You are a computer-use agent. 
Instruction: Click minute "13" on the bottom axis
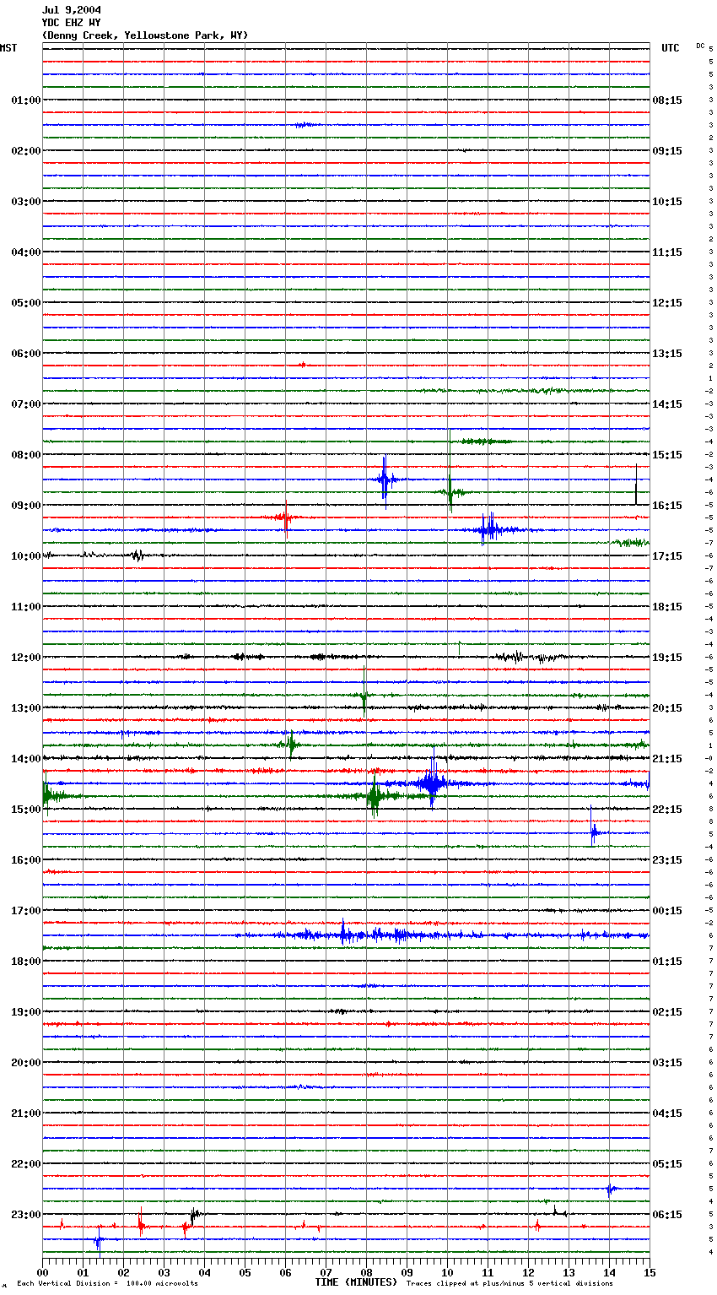tap(569, 1272)
